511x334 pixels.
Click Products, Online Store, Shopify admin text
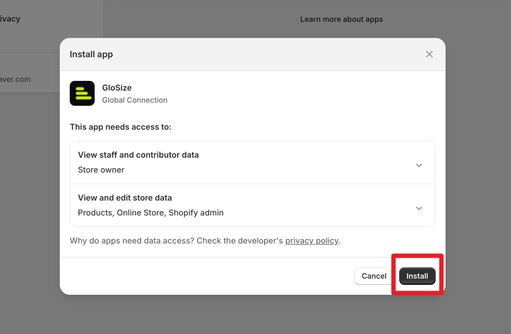[151, 213]
